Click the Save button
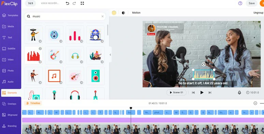The height and width of the screenshot is (134, 264). click(251, 3)
